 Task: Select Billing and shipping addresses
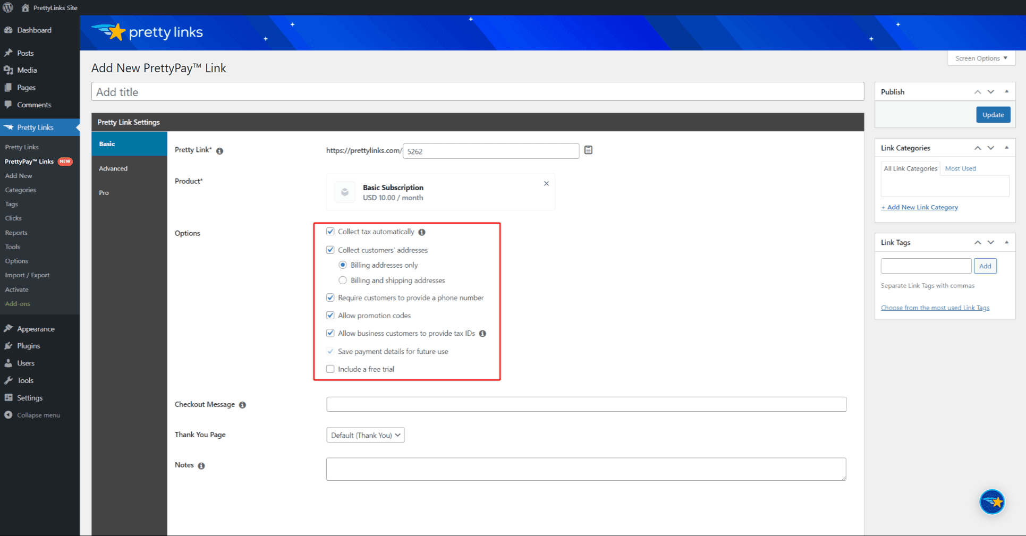pos(343,280)
